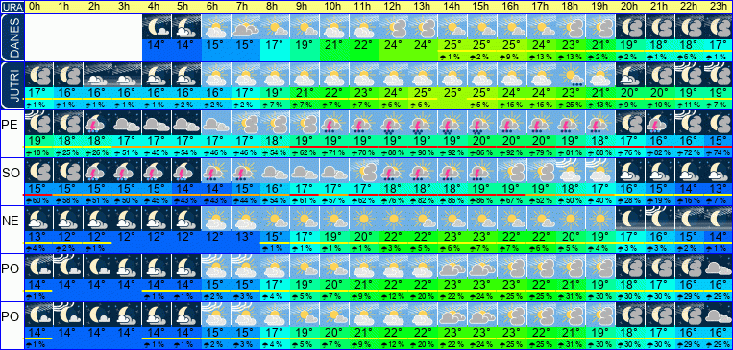Viewport: 733px width, 350px height.
Task: Click the PE 2h night thunderstorm icon
Action: [97, 123]
